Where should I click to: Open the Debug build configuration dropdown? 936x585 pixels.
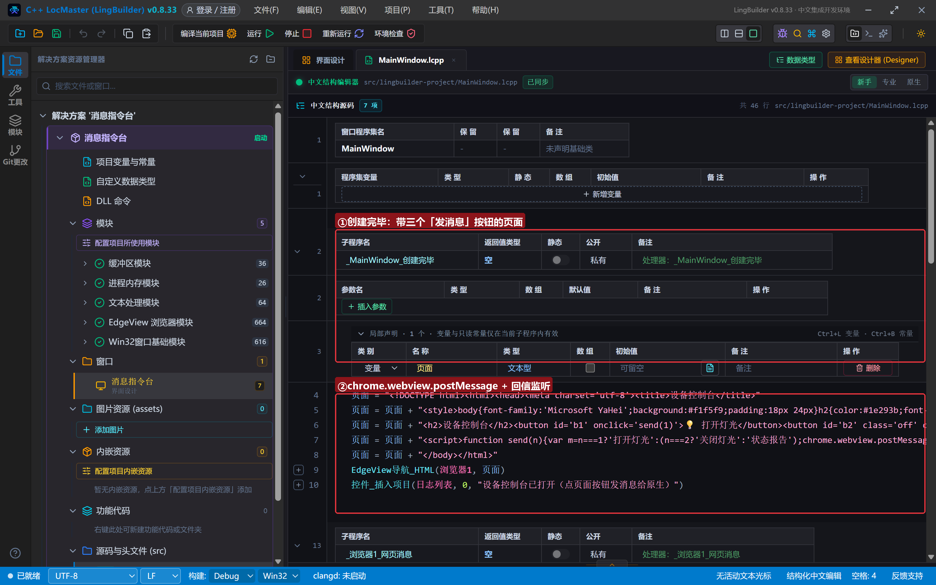tap(232, 576)
